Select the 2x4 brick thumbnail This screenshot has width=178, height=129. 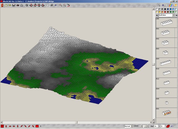coord(165,33)
